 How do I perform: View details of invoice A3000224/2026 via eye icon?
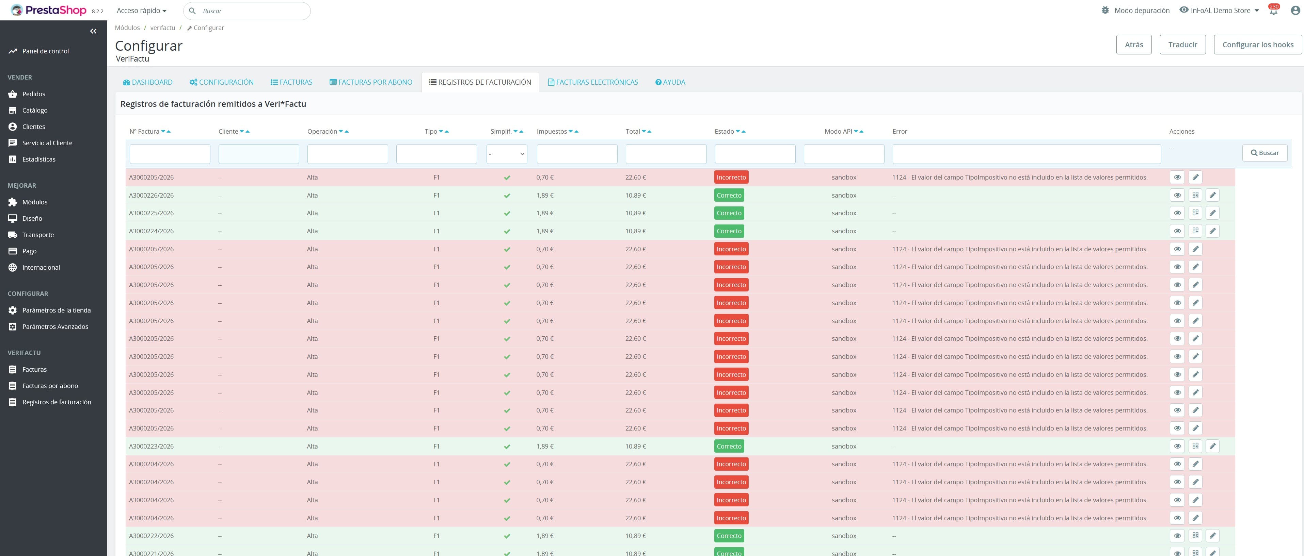(x=1177, y=231)
